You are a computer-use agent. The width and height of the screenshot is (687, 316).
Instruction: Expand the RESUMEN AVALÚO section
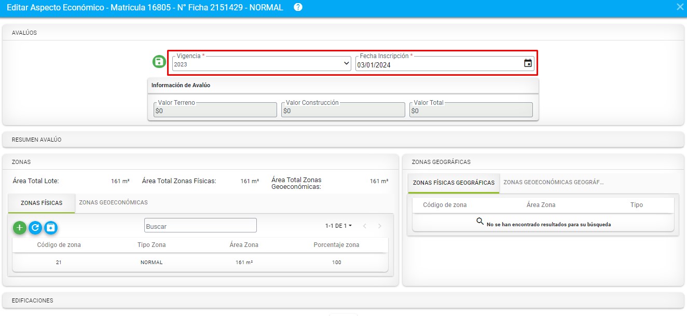tap(343, 140)
